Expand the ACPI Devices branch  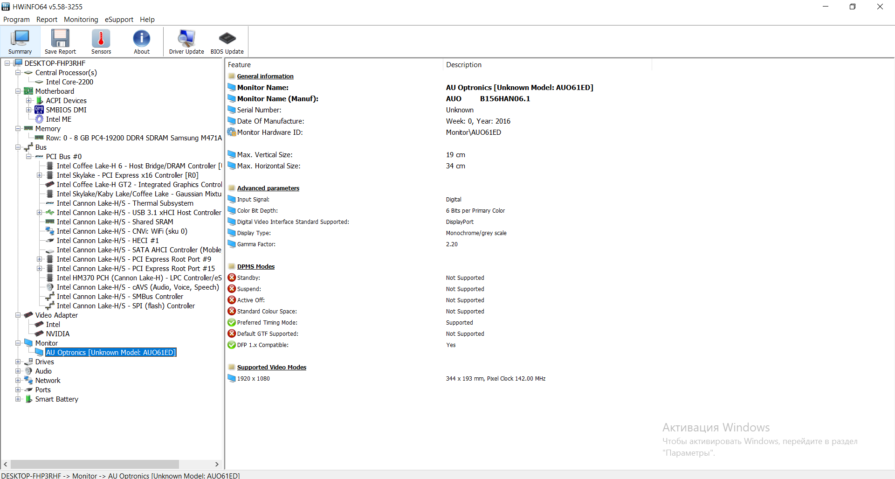(x=29, y=101)
